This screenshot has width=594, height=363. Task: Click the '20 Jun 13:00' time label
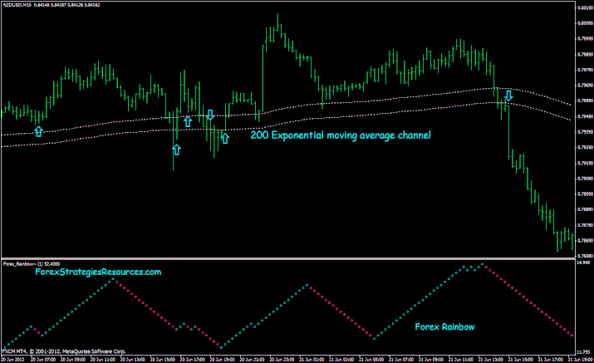click(x=133, y=359)
